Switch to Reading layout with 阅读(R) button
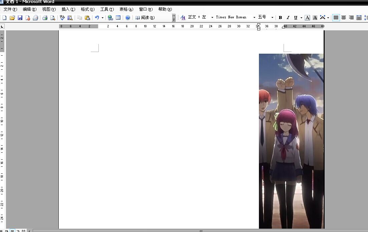 click(x=145, y=18)
